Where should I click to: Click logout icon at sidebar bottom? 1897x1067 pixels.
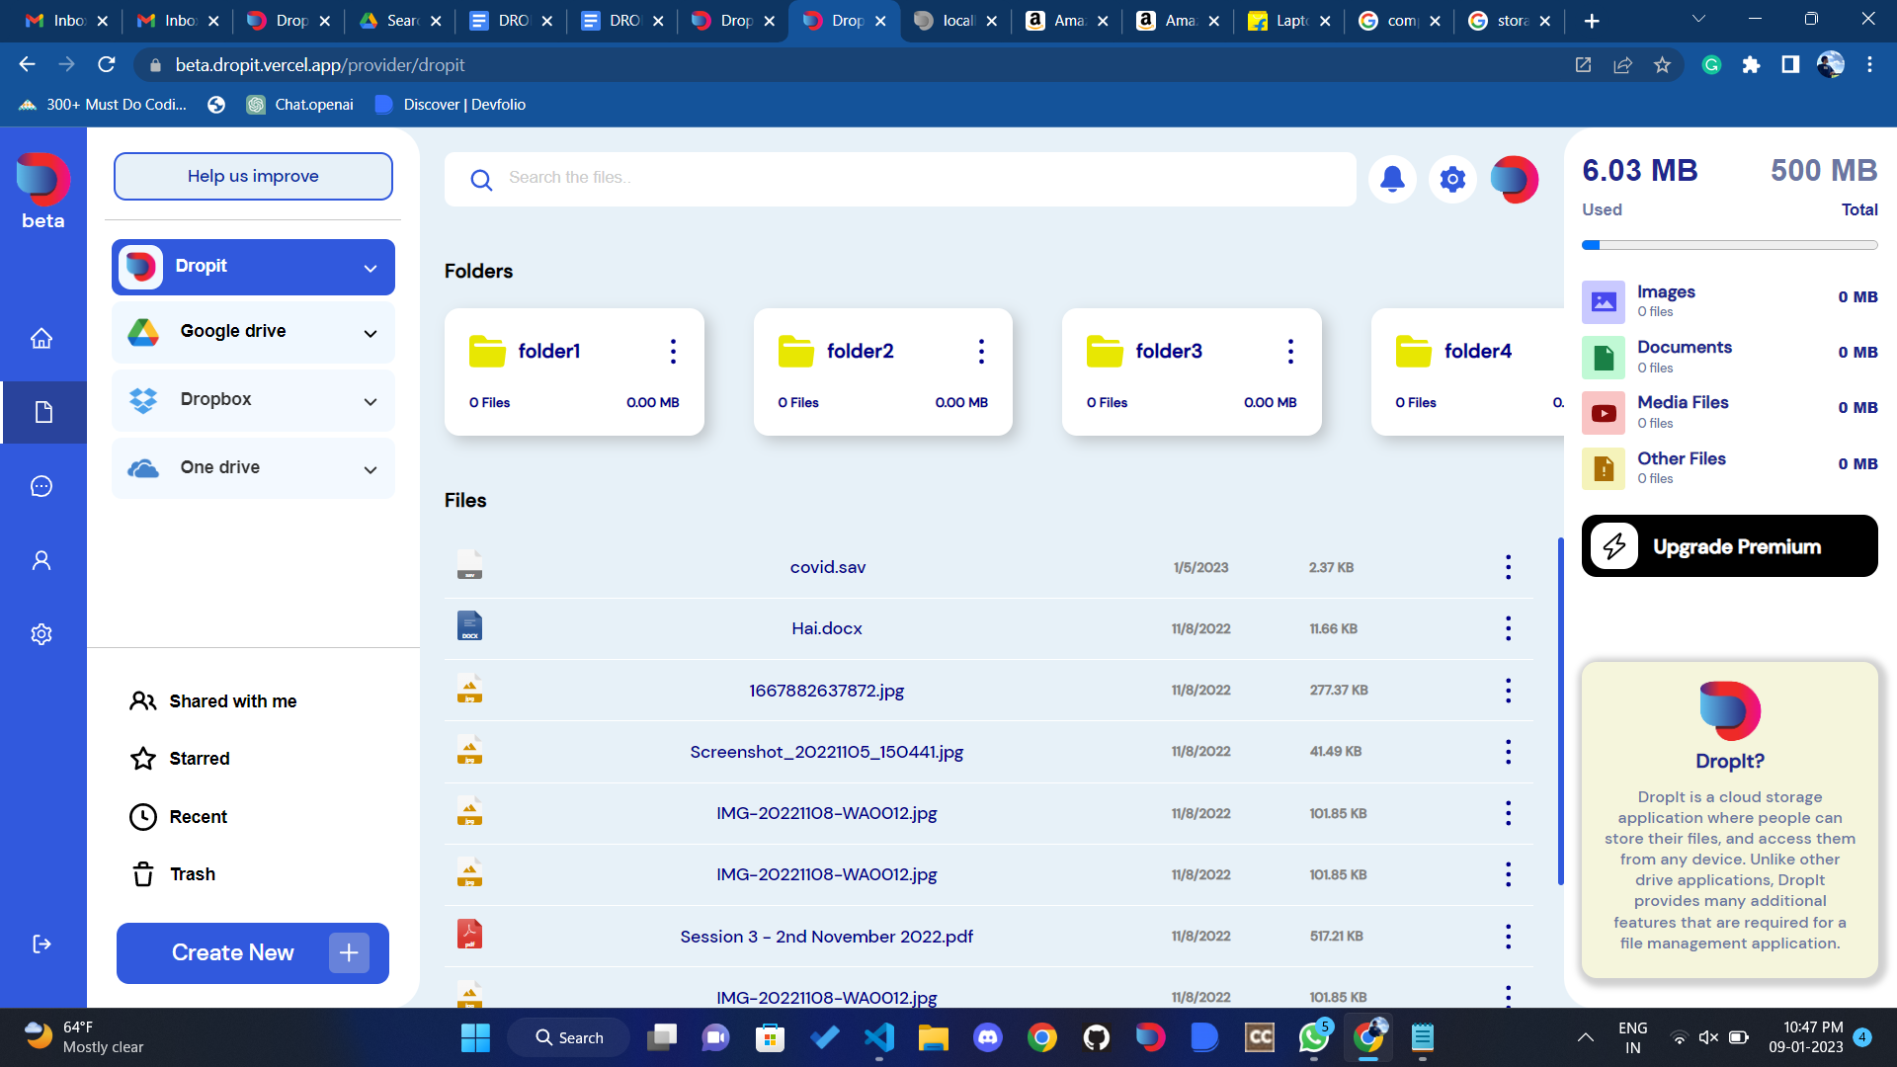[41, 944]
